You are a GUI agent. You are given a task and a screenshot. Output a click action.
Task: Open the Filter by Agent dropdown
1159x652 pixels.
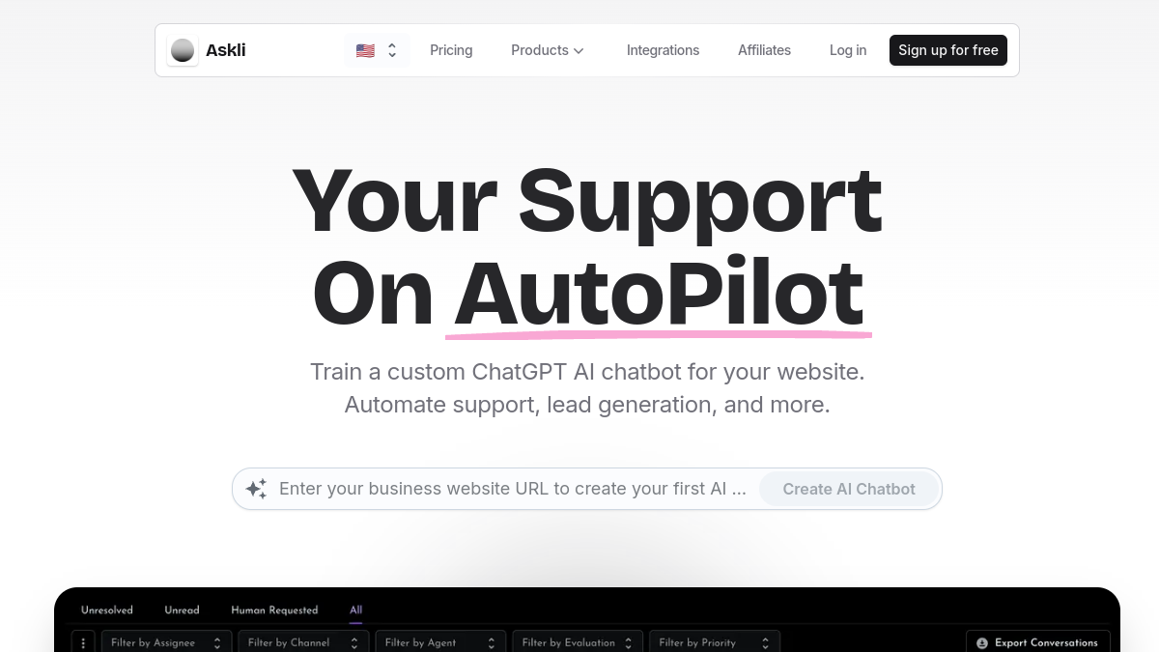[x=440, y=642]
